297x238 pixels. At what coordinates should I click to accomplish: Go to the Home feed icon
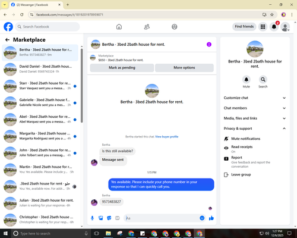pos(119,27)
